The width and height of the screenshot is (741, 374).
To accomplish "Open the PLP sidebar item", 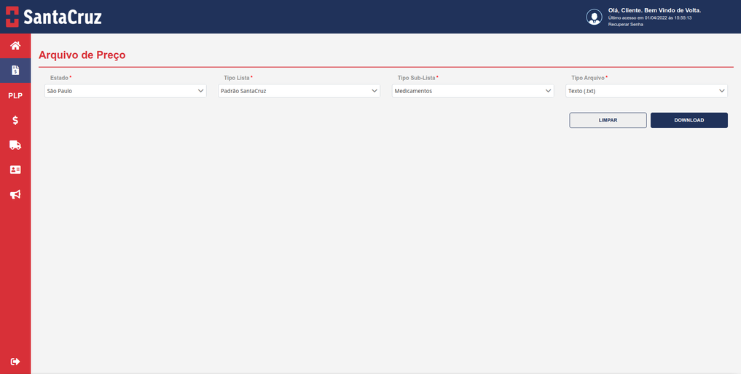I will (x=15, y=95).
